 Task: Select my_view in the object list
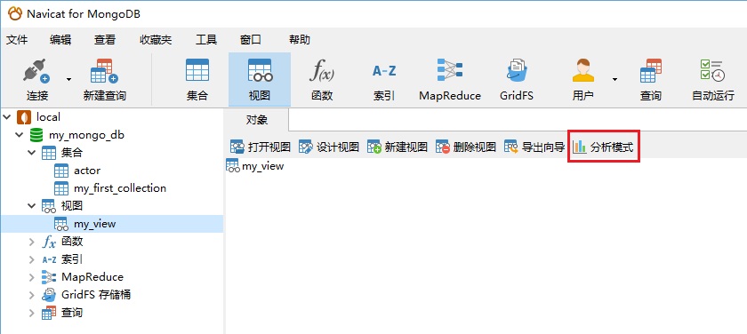(255, 166)
